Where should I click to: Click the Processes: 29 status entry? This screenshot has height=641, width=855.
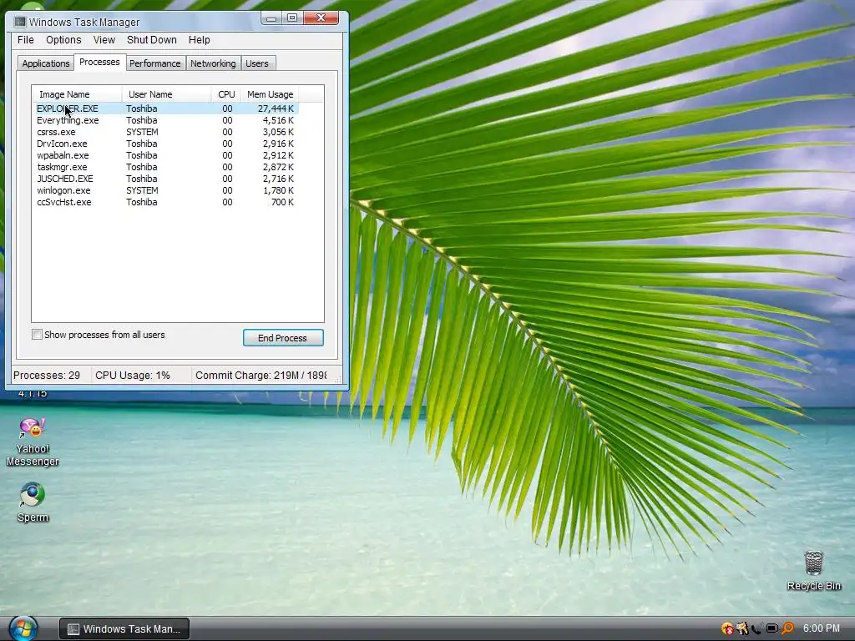click(47, 376)
